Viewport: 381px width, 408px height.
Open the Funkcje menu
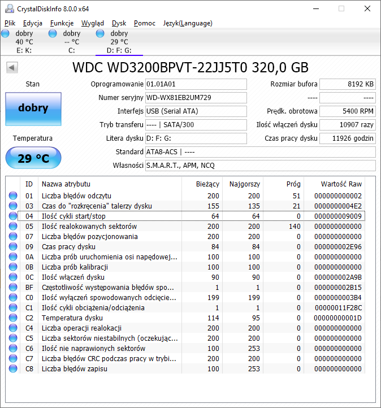(62, 23)
